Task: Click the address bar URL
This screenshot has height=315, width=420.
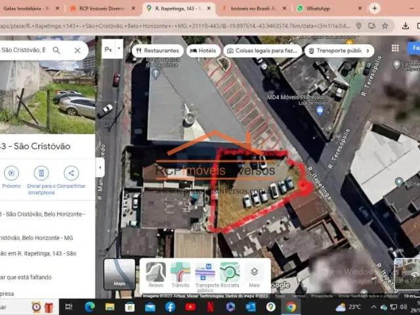Action: pyautogui.click(x=175, y=26)
